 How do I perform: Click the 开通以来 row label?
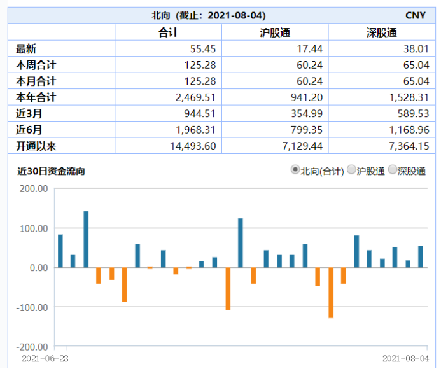click(x=36, y=146)
